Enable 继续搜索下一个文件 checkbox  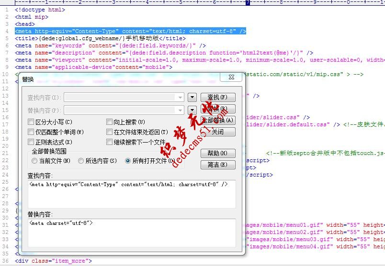(109, 142)
